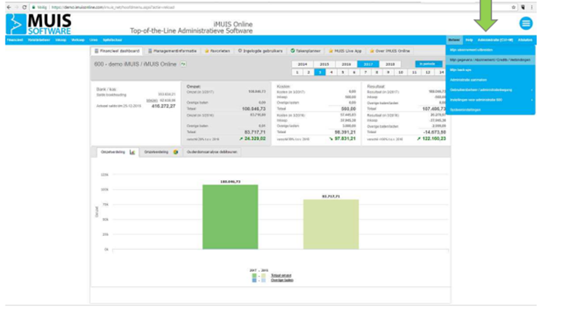The height and width of the screenshot is (332, 563).
Task: Select Administratie aanmaken menu entry
Action: [490, 80]
